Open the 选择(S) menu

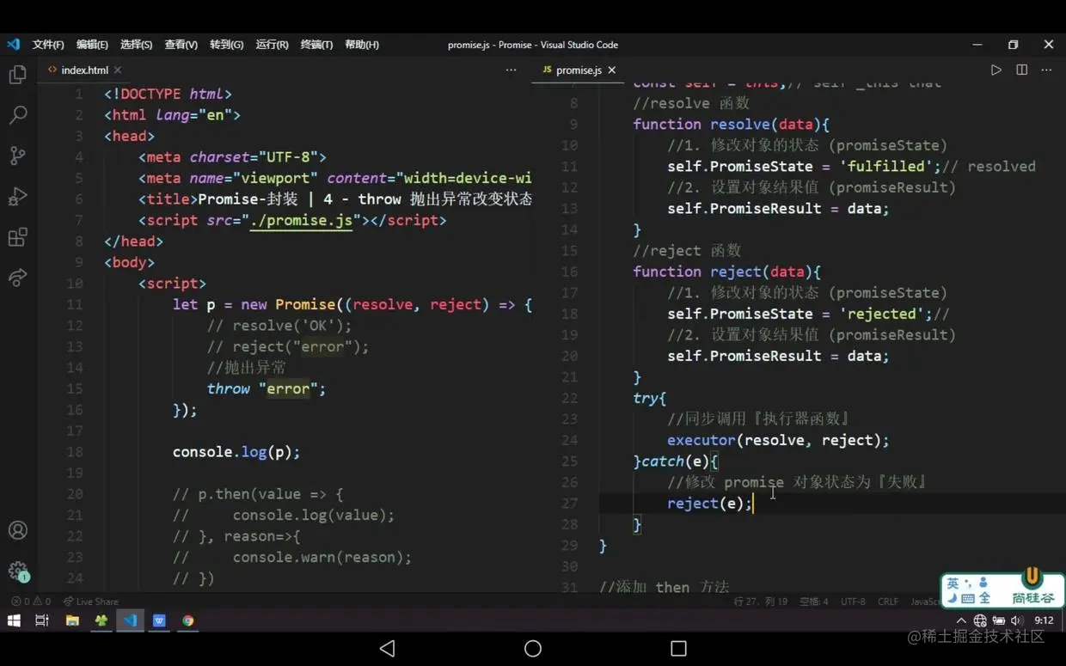click(x=136, y=45)
